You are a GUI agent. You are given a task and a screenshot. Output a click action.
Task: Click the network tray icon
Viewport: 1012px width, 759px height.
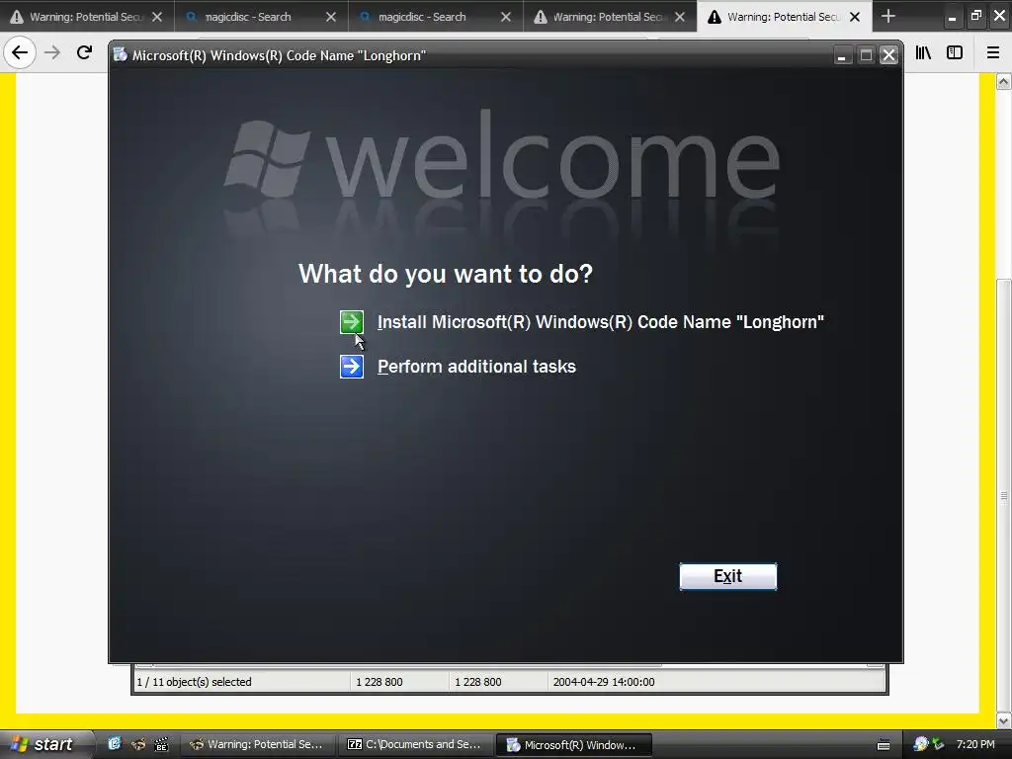click(922, 744)
